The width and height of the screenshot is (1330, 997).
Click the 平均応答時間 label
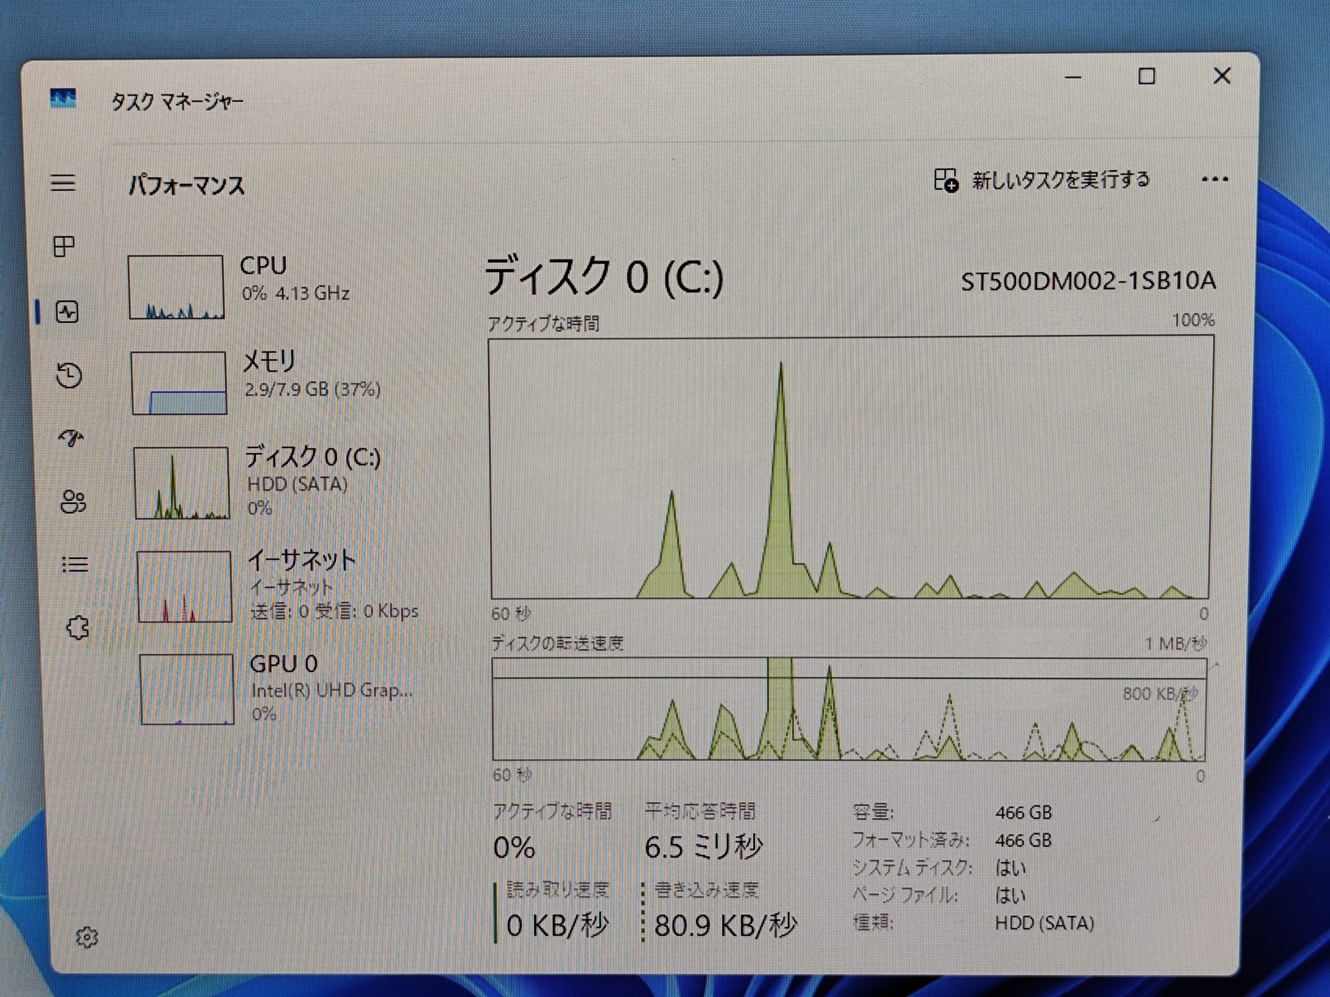click(700, 811)
